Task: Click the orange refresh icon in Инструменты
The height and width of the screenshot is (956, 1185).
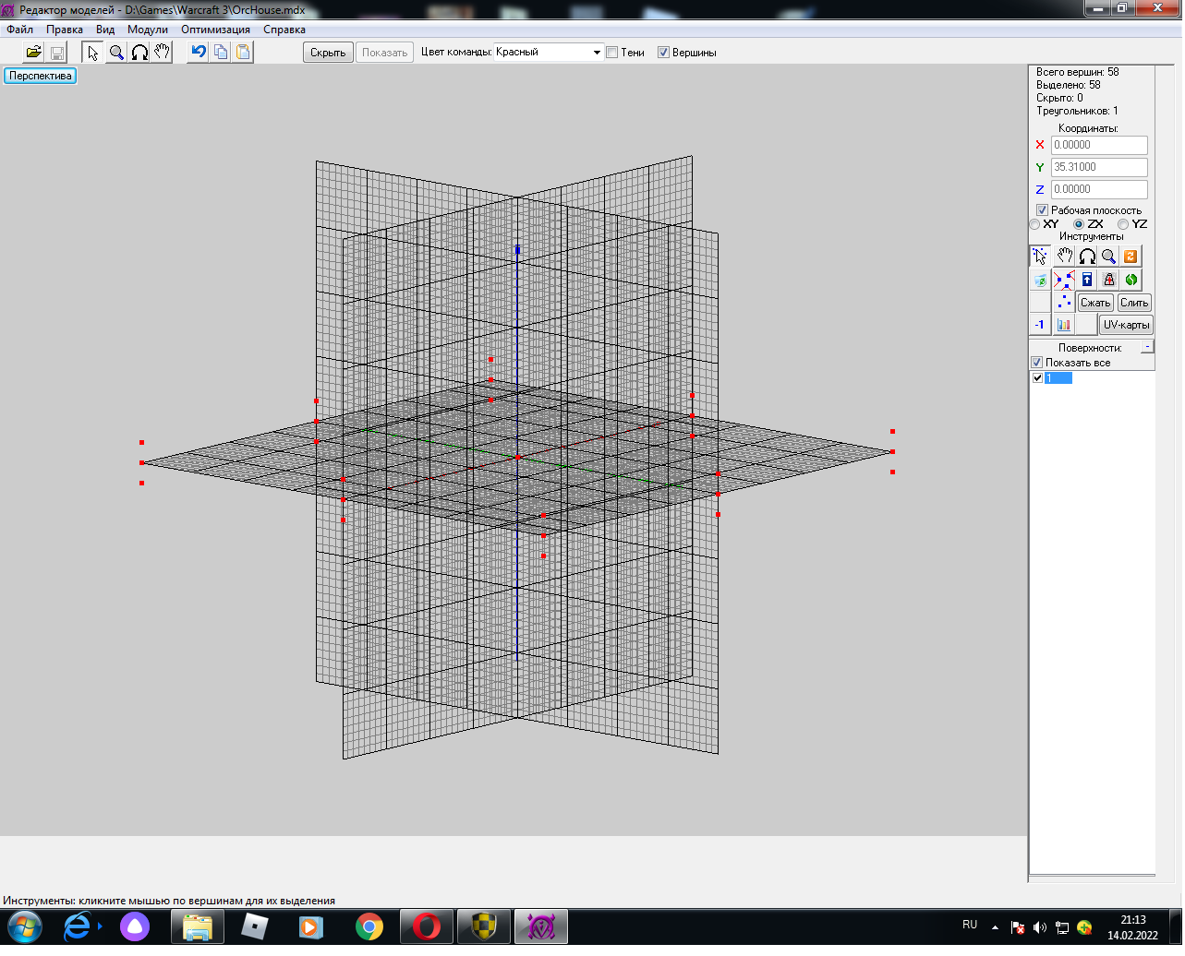Action: tap(1131, 257)
